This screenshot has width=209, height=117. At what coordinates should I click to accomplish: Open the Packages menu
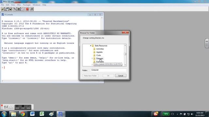[27, 5]
